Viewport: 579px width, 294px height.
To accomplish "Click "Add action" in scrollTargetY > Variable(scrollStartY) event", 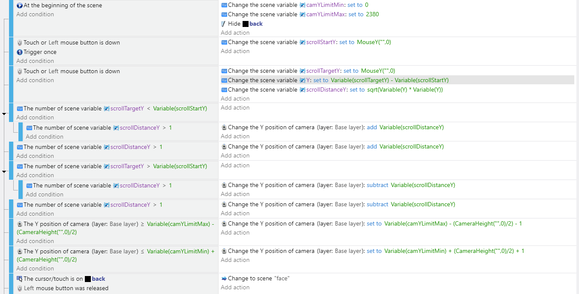I will coord(235,165).
